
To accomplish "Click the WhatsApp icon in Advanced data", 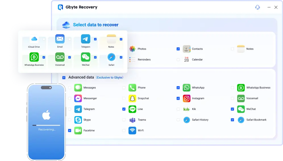I will [x=186, y=88].
